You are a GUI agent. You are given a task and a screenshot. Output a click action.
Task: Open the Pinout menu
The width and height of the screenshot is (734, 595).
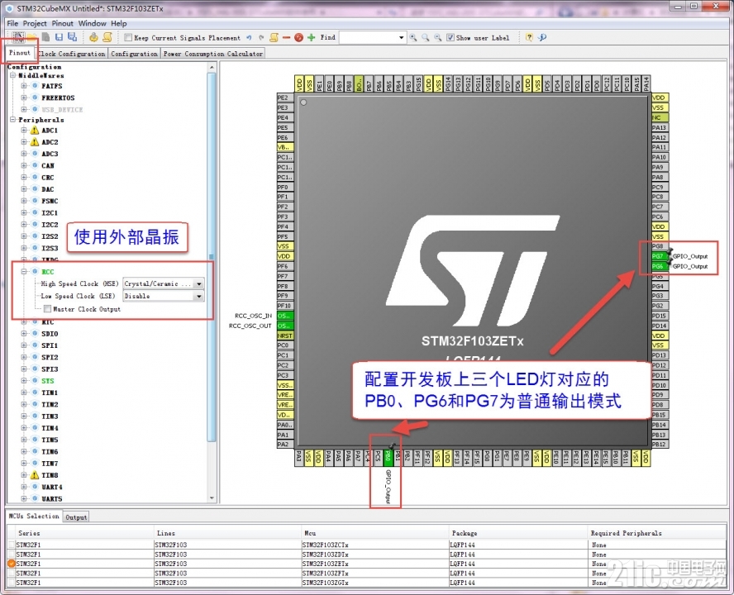coord(62,23)
